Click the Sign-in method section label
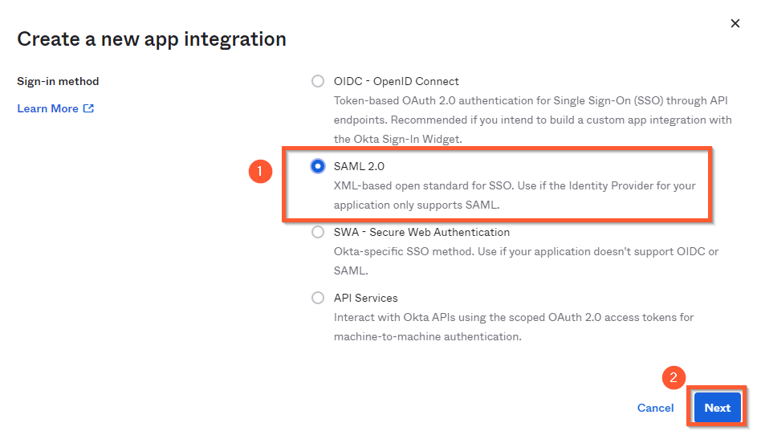Image resolution: width=757 pixels, height=435 pixels. [58, 81]
